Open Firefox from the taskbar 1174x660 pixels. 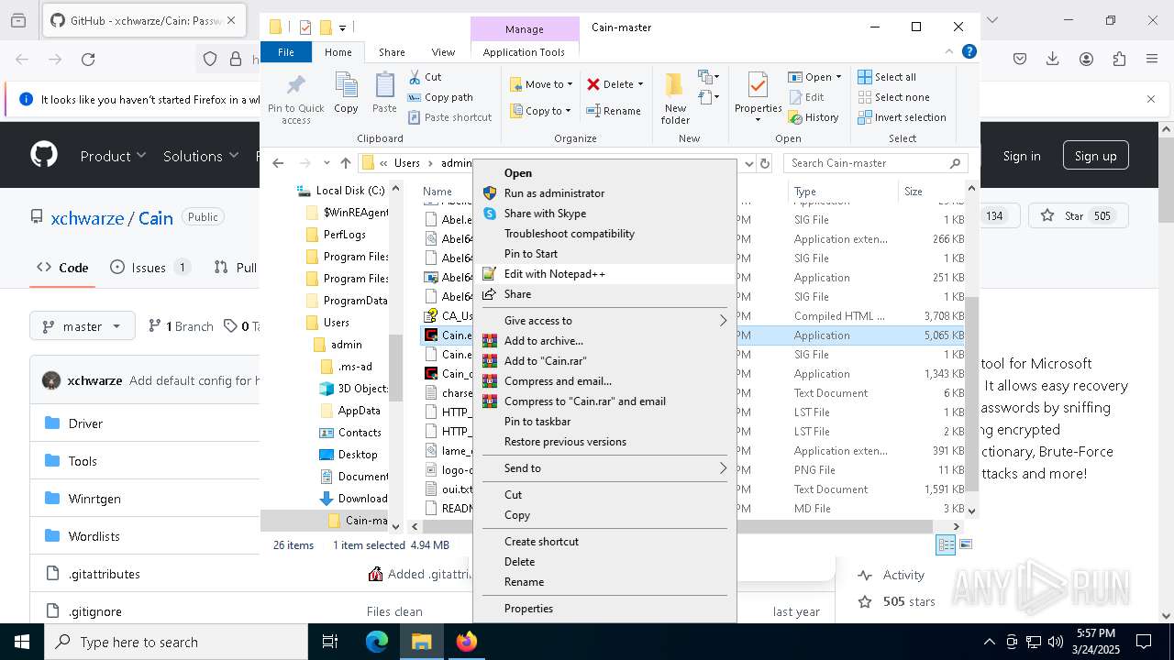point(467,642)
